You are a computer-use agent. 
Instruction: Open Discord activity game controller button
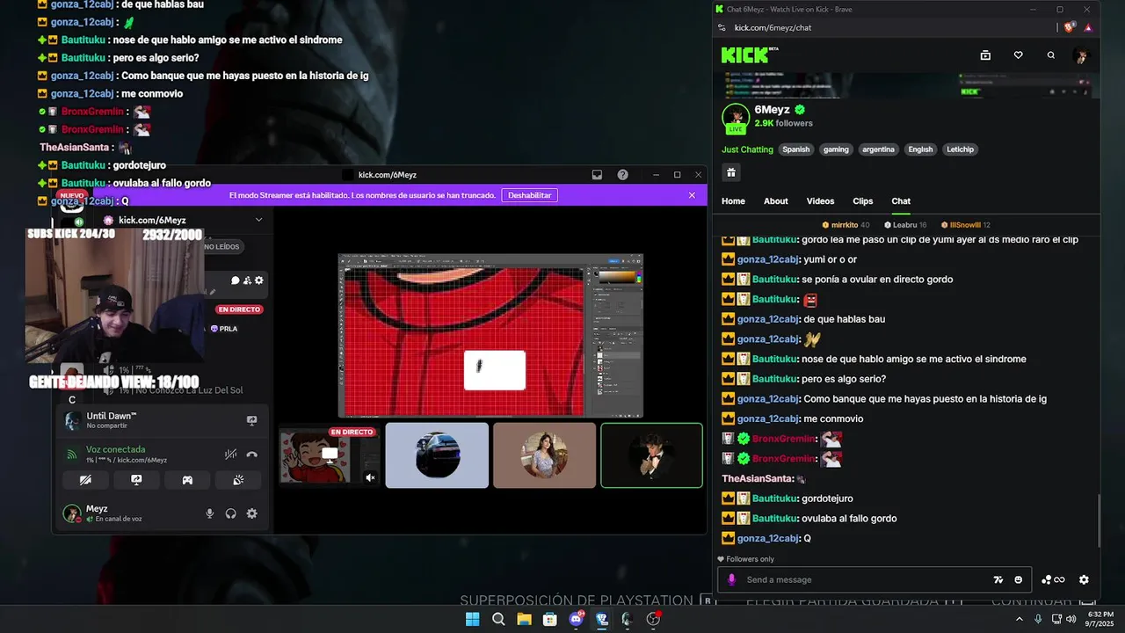187,480
